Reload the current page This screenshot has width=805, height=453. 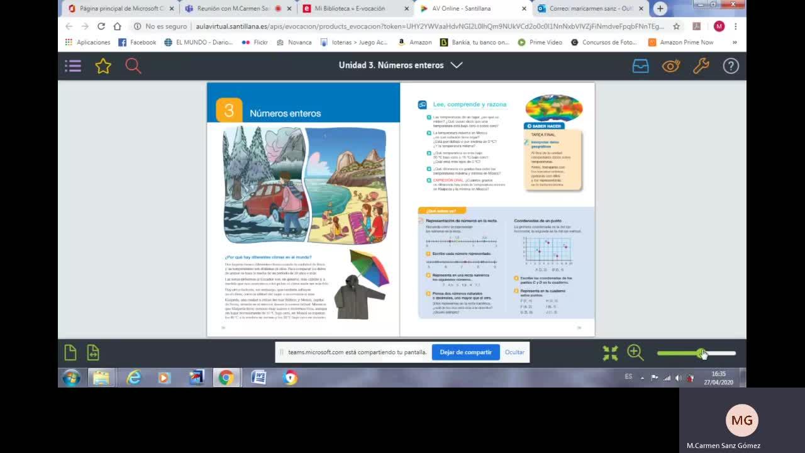[x=101, y=26]
